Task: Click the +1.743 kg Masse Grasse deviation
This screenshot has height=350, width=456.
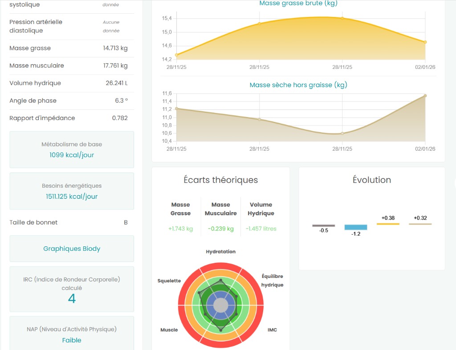Action: click(180, 229)
